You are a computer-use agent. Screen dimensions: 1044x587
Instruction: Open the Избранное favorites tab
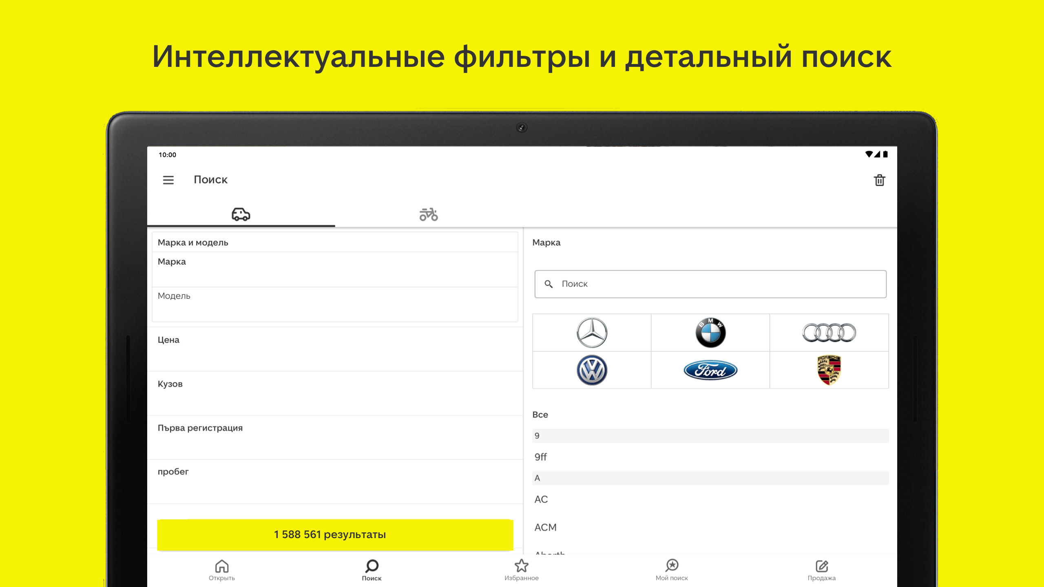pos(521,570)
